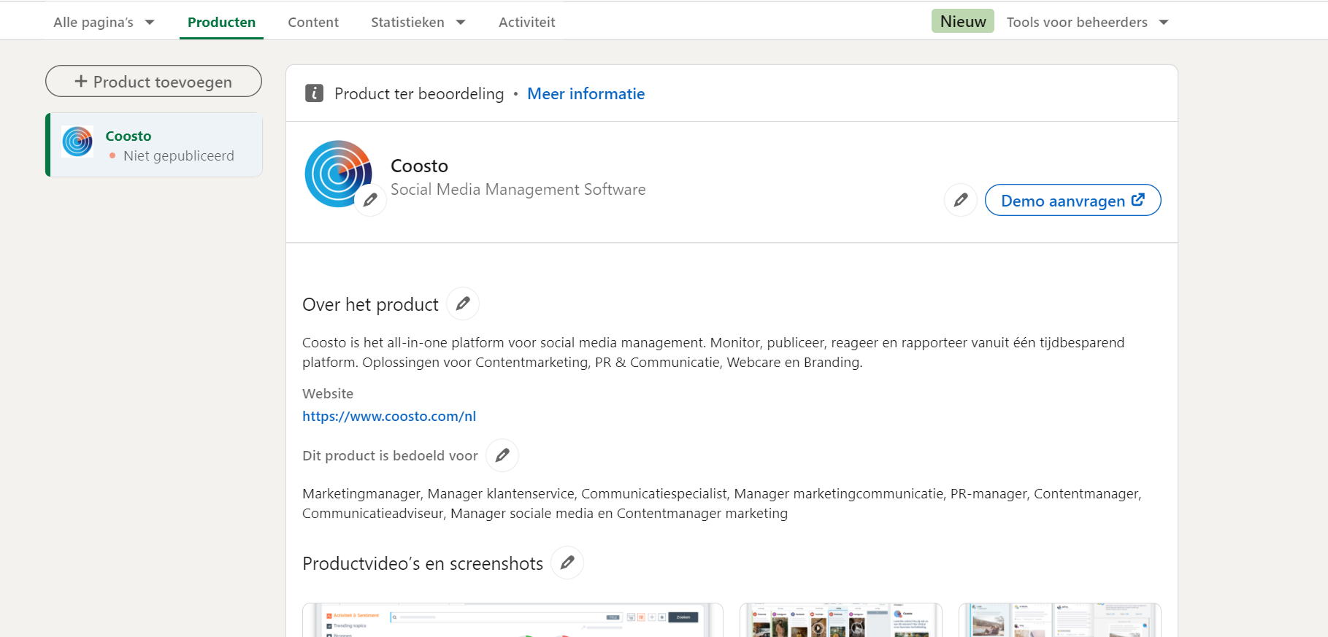Viewport: 1328px width, 637px height.
Task: Open the third product screenshot thumbnail
Action: (x=1059, y=619)
